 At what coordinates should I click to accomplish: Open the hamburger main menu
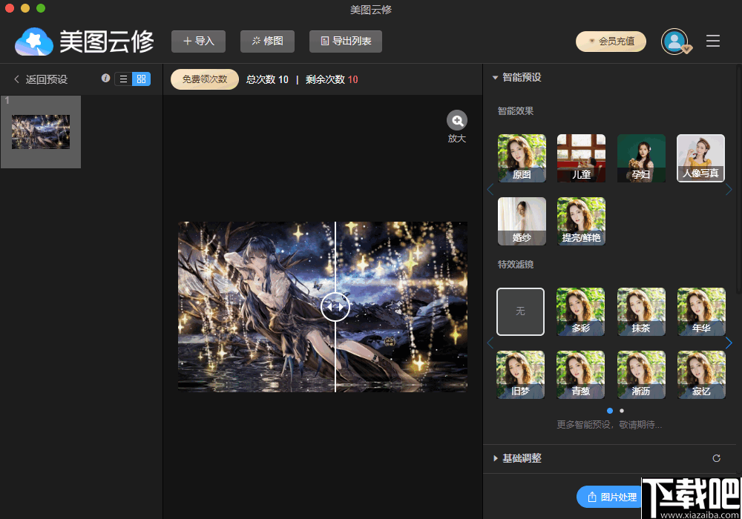coord(712,41)
